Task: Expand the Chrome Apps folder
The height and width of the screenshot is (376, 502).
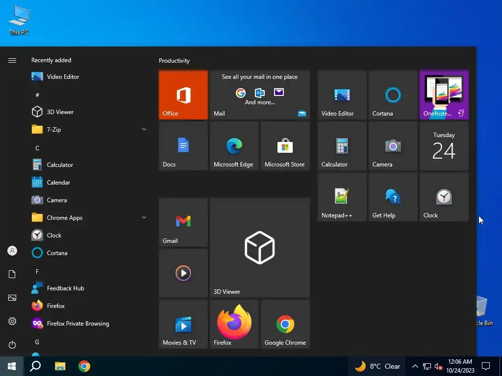Action: click(90, 218)
